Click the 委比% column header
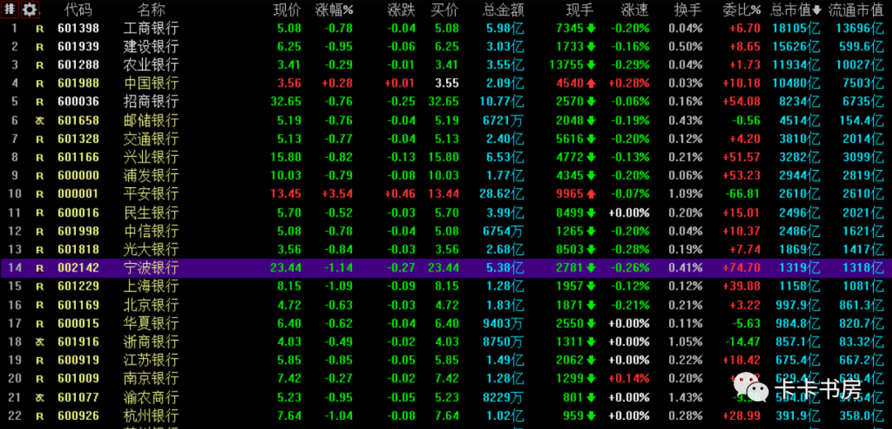 click(x=741, y=10)
